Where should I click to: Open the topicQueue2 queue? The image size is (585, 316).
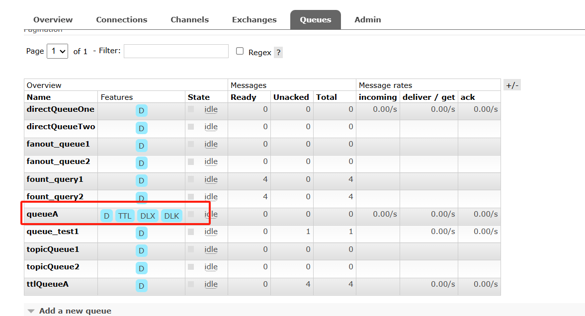point(53,267)
